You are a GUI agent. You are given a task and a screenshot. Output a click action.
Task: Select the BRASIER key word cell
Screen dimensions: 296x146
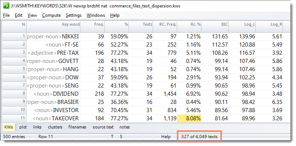coord(53,102)
